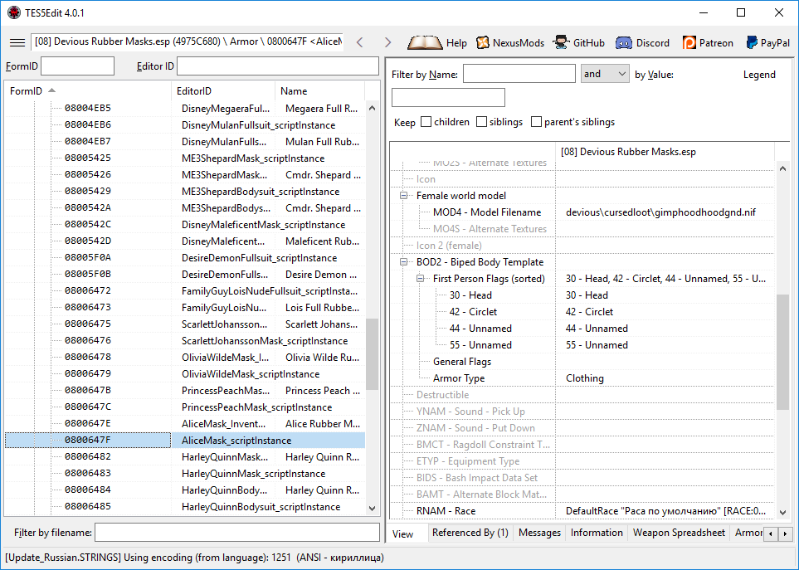
Task: Select record 08006479 OliviaWildeMask_scriptInstance
Action: click(x=185, y=374)
